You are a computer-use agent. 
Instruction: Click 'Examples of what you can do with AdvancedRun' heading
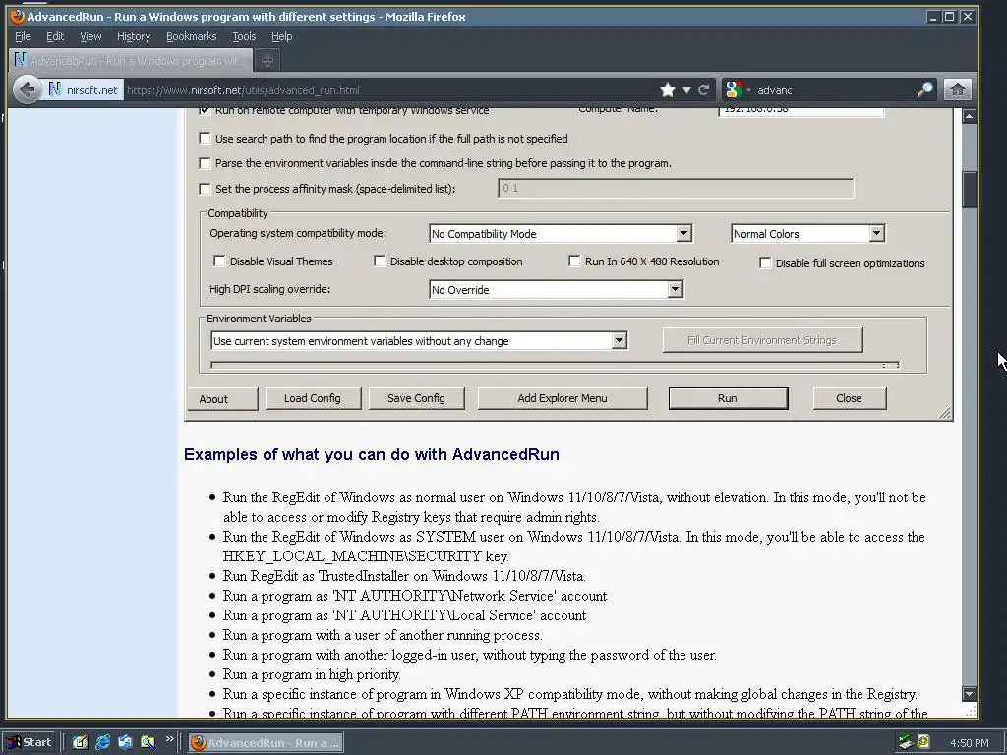pyautogui.click(x=371, y=454)
